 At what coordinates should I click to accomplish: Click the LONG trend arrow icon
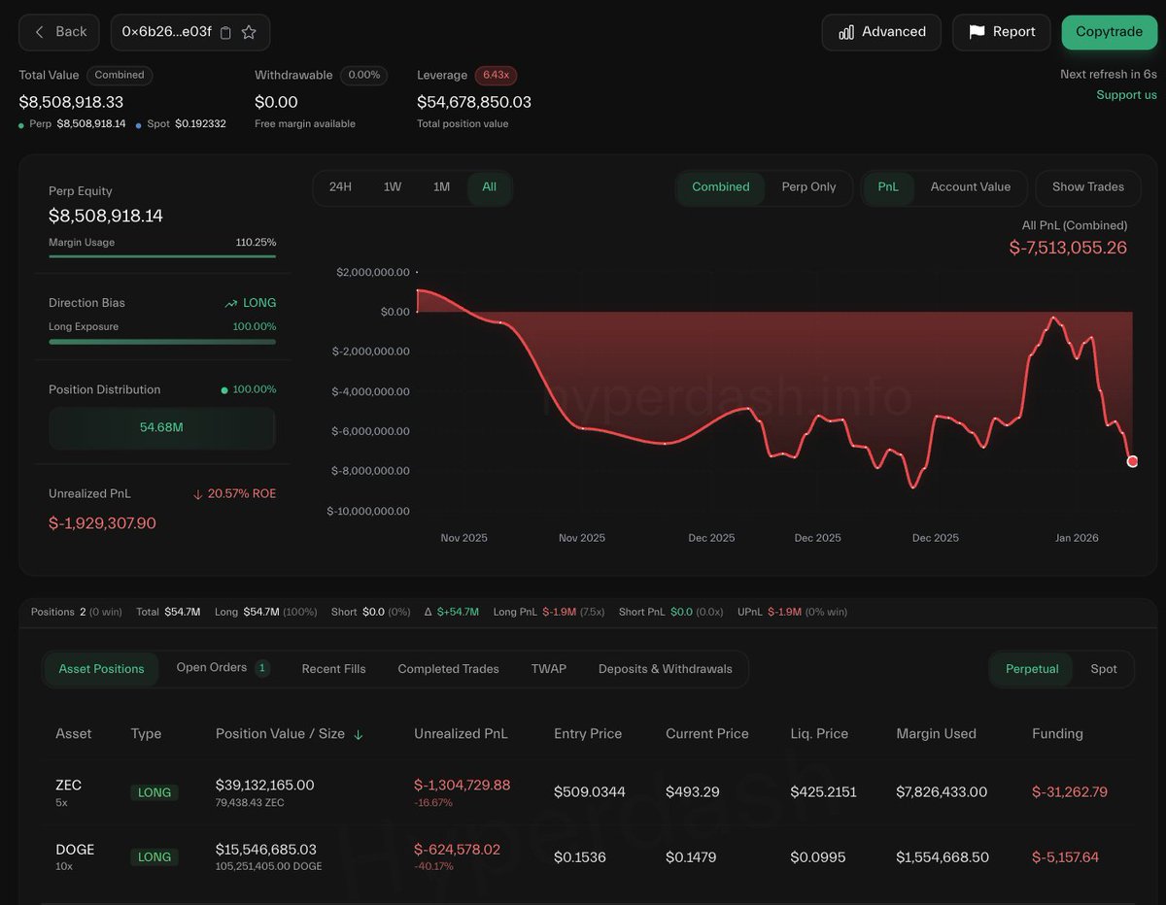(231, 304)
